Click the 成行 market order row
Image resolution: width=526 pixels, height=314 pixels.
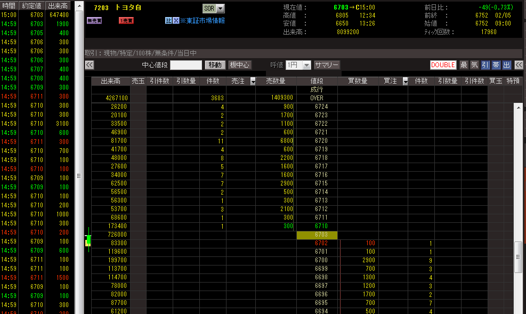click(x=317, y=90)
